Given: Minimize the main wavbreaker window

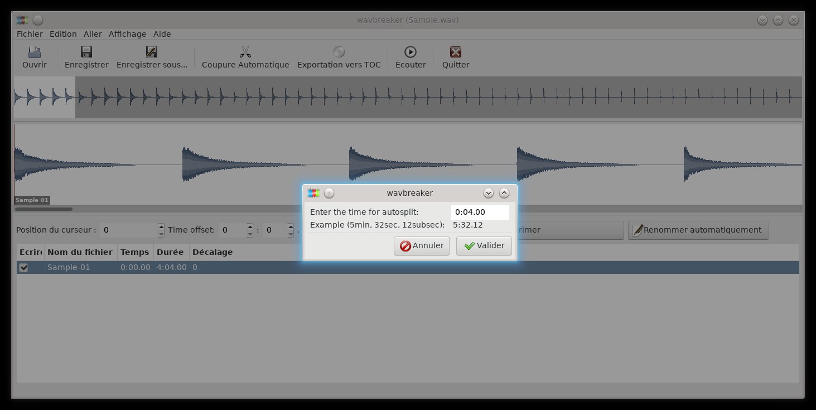Looking at the screenshot, I should pos(762,20).
